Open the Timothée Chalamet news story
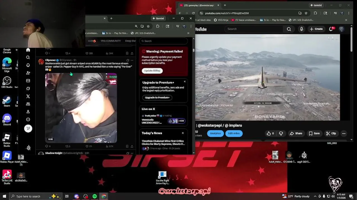 click(x=163, y=144)
